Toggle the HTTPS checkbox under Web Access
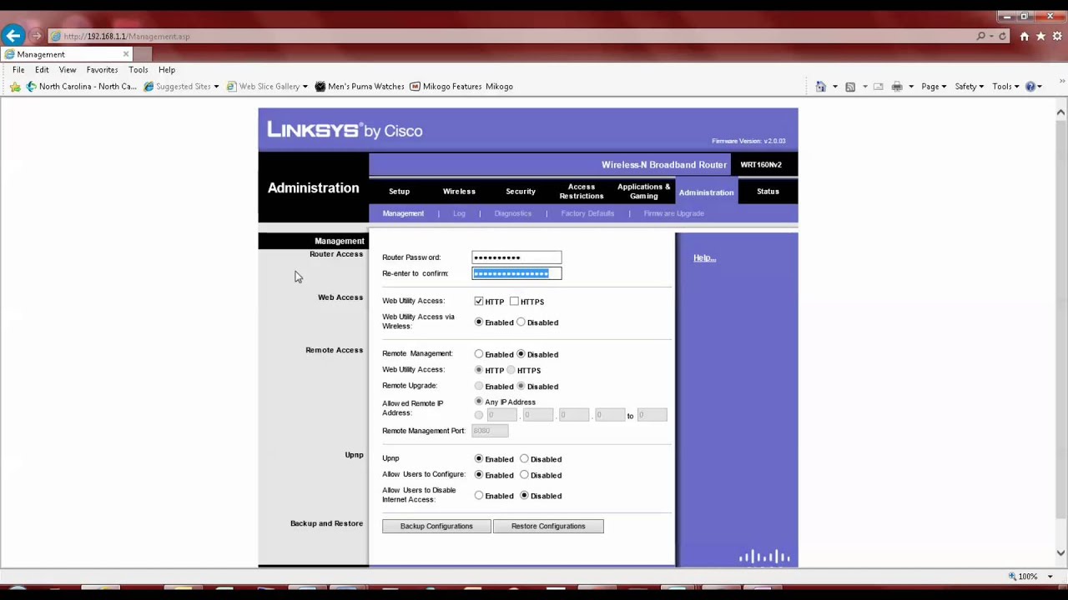 click(x=514, y=302)
